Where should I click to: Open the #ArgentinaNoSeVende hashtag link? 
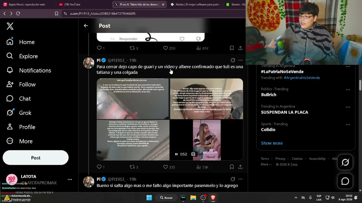pos(302,78)
